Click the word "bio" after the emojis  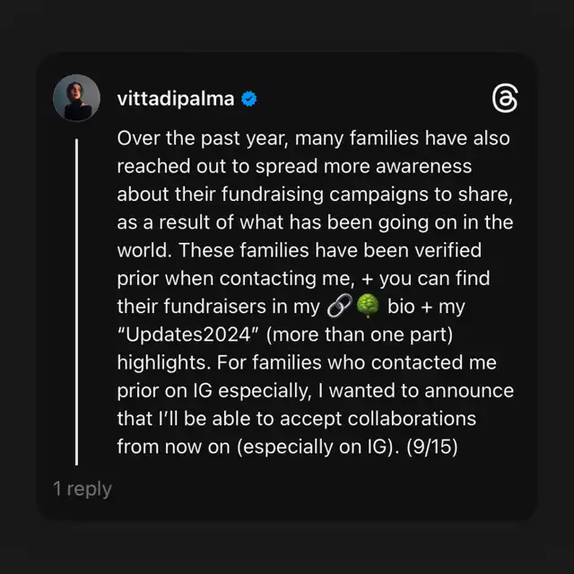point(401,306)
